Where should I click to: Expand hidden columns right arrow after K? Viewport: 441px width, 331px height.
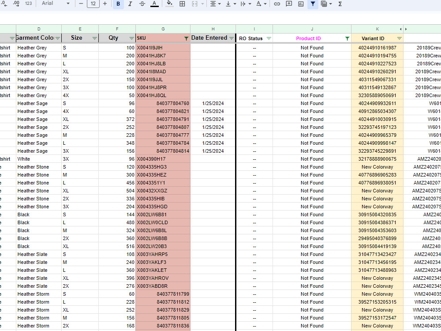[x=406, y=29]
